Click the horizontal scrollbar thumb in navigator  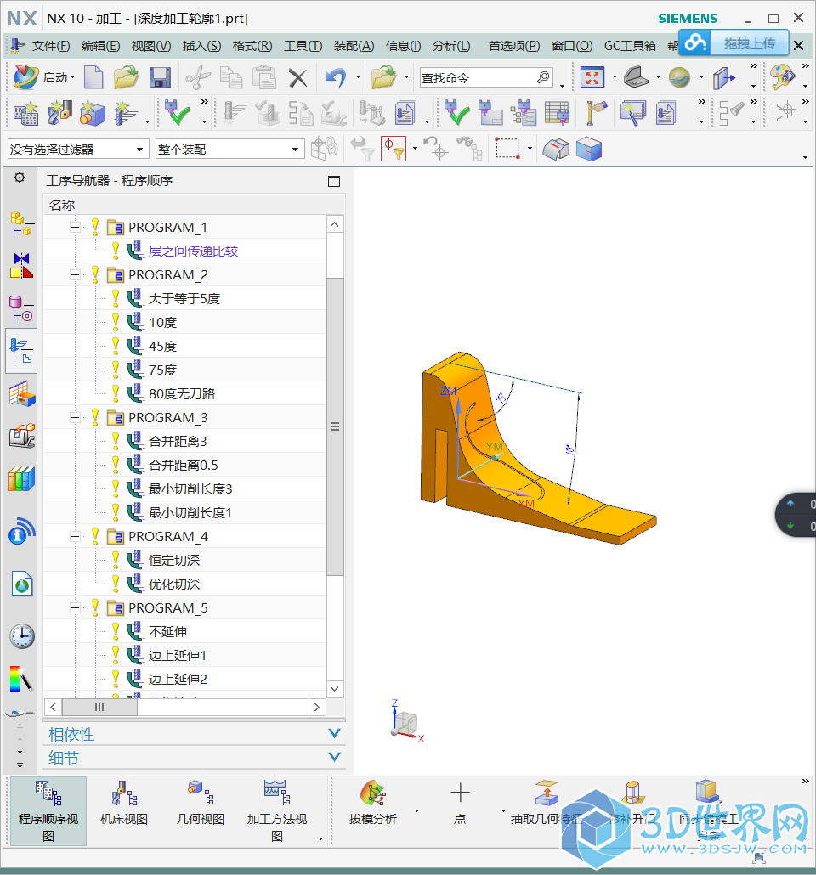tap(99, 707)
